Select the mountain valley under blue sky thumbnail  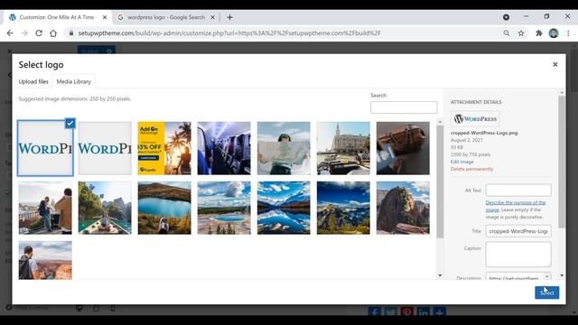[x=343, y=208]
